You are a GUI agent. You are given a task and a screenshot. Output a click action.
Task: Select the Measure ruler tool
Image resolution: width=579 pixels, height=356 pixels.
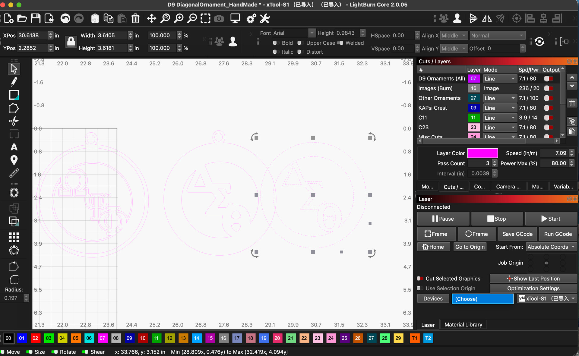[14, 173]
